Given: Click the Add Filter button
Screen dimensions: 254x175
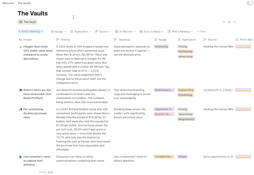Looking at the screenshot, I should [x=201, y=31].
